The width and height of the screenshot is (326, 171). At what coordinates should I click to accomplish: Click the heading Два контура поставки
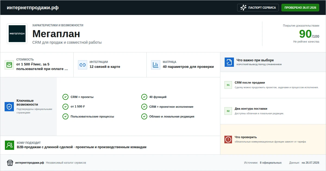coord(251,109)
